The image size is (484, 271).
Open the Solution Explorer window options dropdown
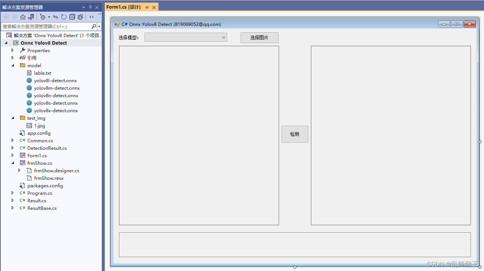[x=84, y=7]
